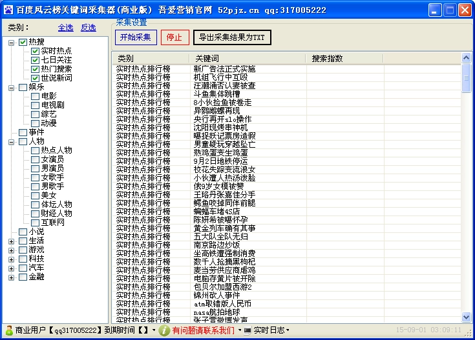
Task: Expand the 生活 tree node
Action: click(x=11, y=241)
